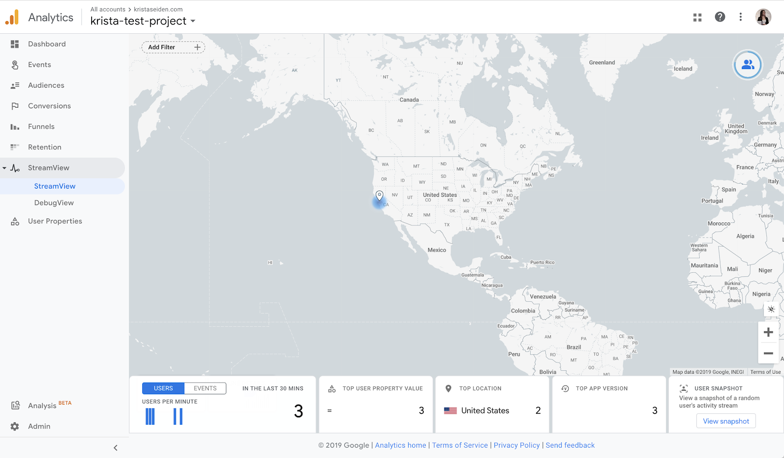Click the map pin over California

(379, 195)
